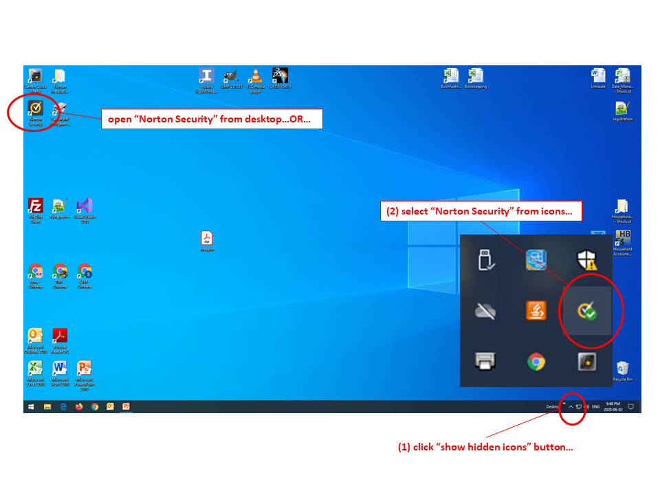660x495 pixels.
Task: Open the Recycle Bin
Action: [623, 369]
